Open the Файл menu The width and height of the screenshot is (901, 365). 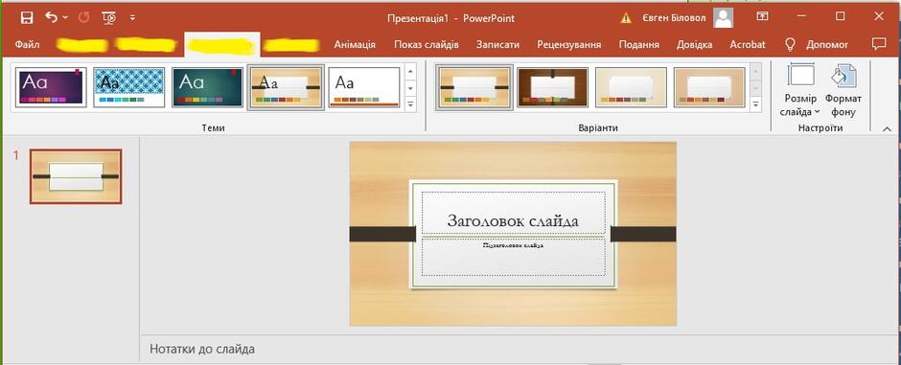(x=28, y=44)
